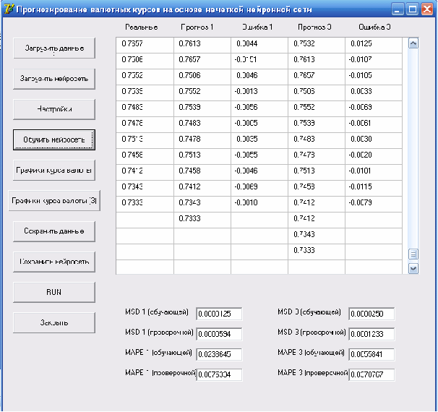Select cell 0.0033 in Ошибка 3 column

click(374, 93)
